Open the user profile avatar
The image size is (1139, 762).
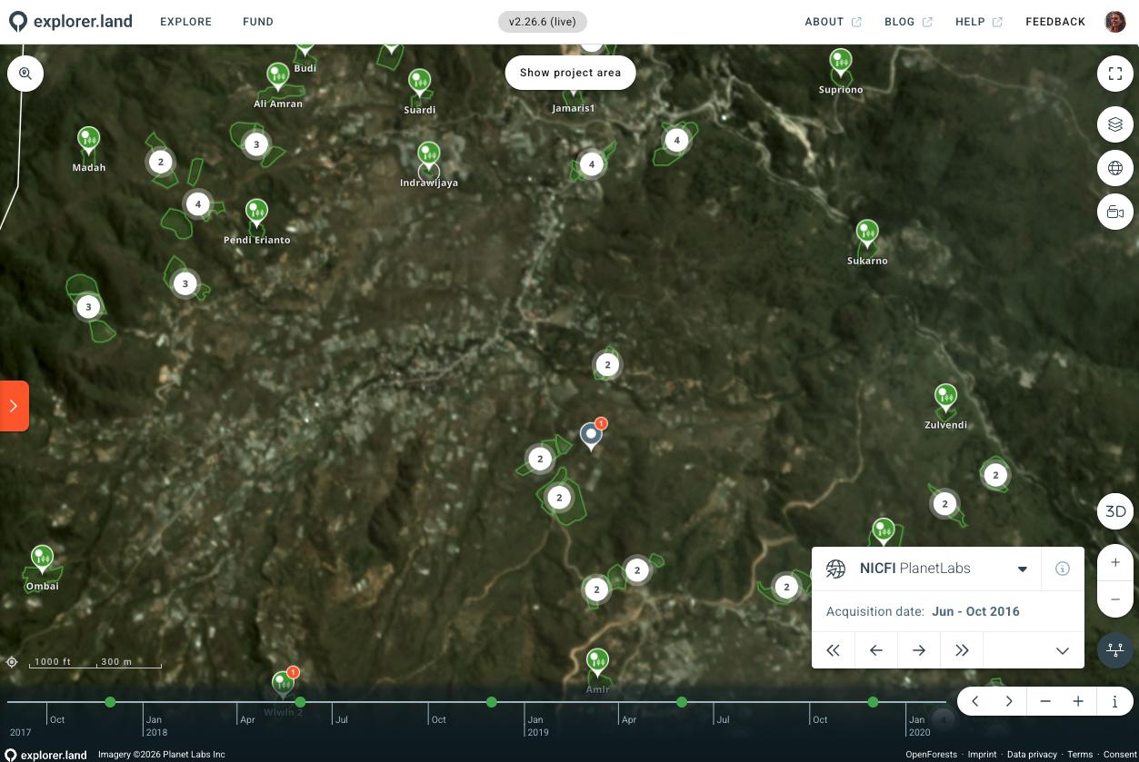[x=1115, y=22]
